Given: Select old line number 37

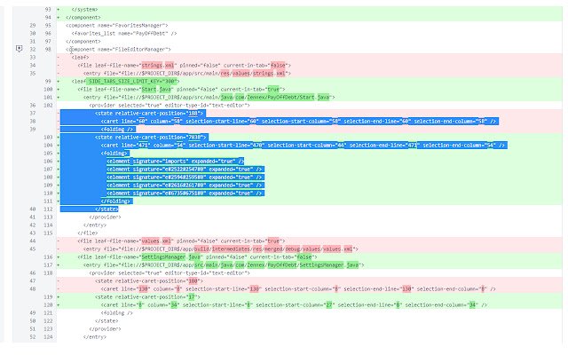Looking at the screenshot, I should pos(33,114).
